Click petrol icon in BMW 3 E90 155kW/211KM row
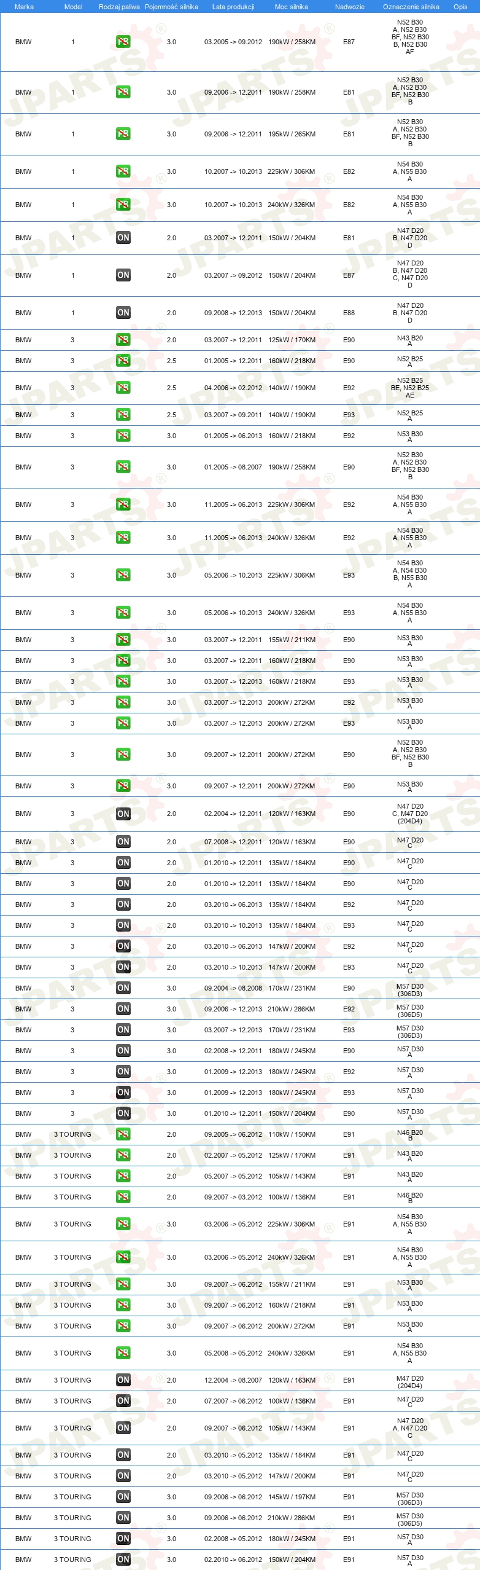 click(x=123, y=640)
